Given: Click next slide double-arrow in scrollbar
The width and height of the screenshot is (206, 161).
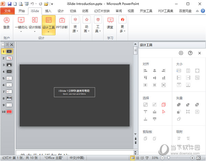Looking at the screenshot, I should click(x=136, y=143).
